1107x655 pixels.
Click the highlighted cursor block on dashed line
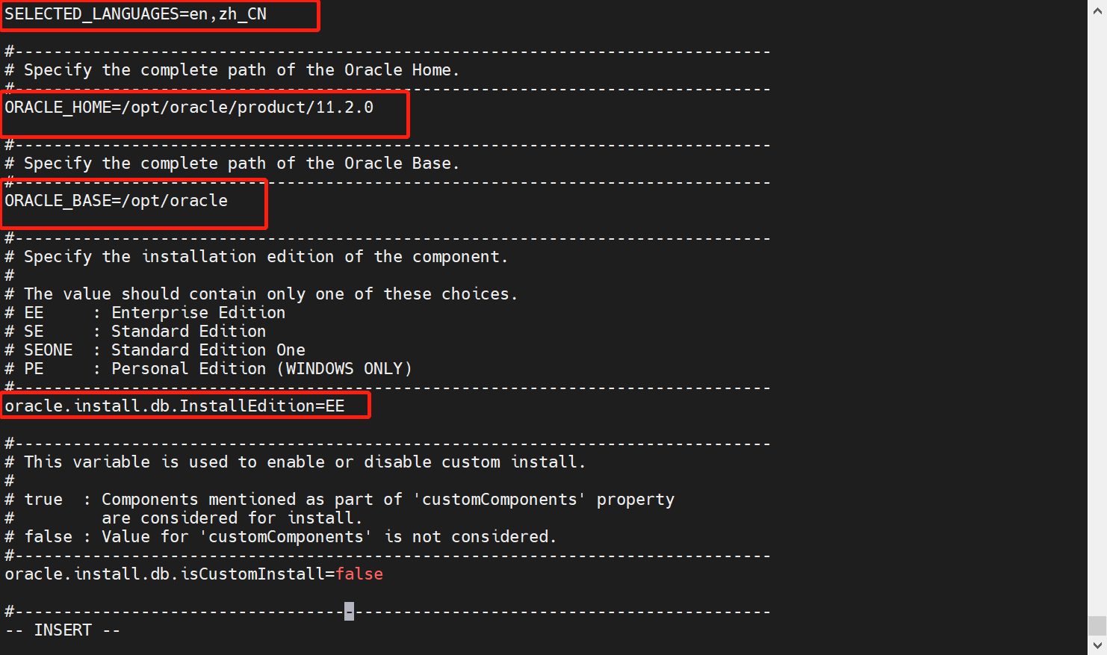point(349,612)
